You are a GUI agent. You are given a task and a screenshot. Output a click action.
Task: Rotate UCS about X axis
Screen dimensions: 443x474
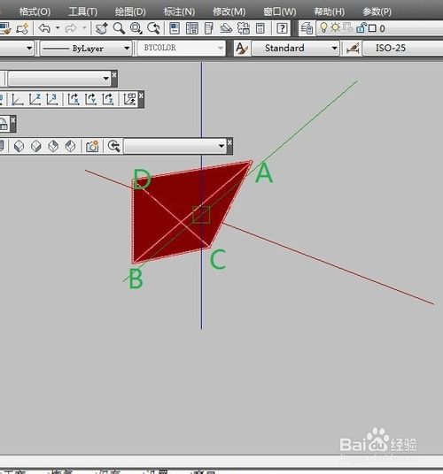point(74,99)
